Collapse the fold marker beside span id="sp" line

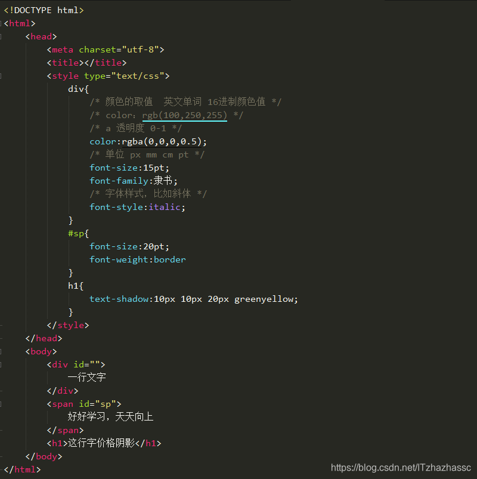1,404
